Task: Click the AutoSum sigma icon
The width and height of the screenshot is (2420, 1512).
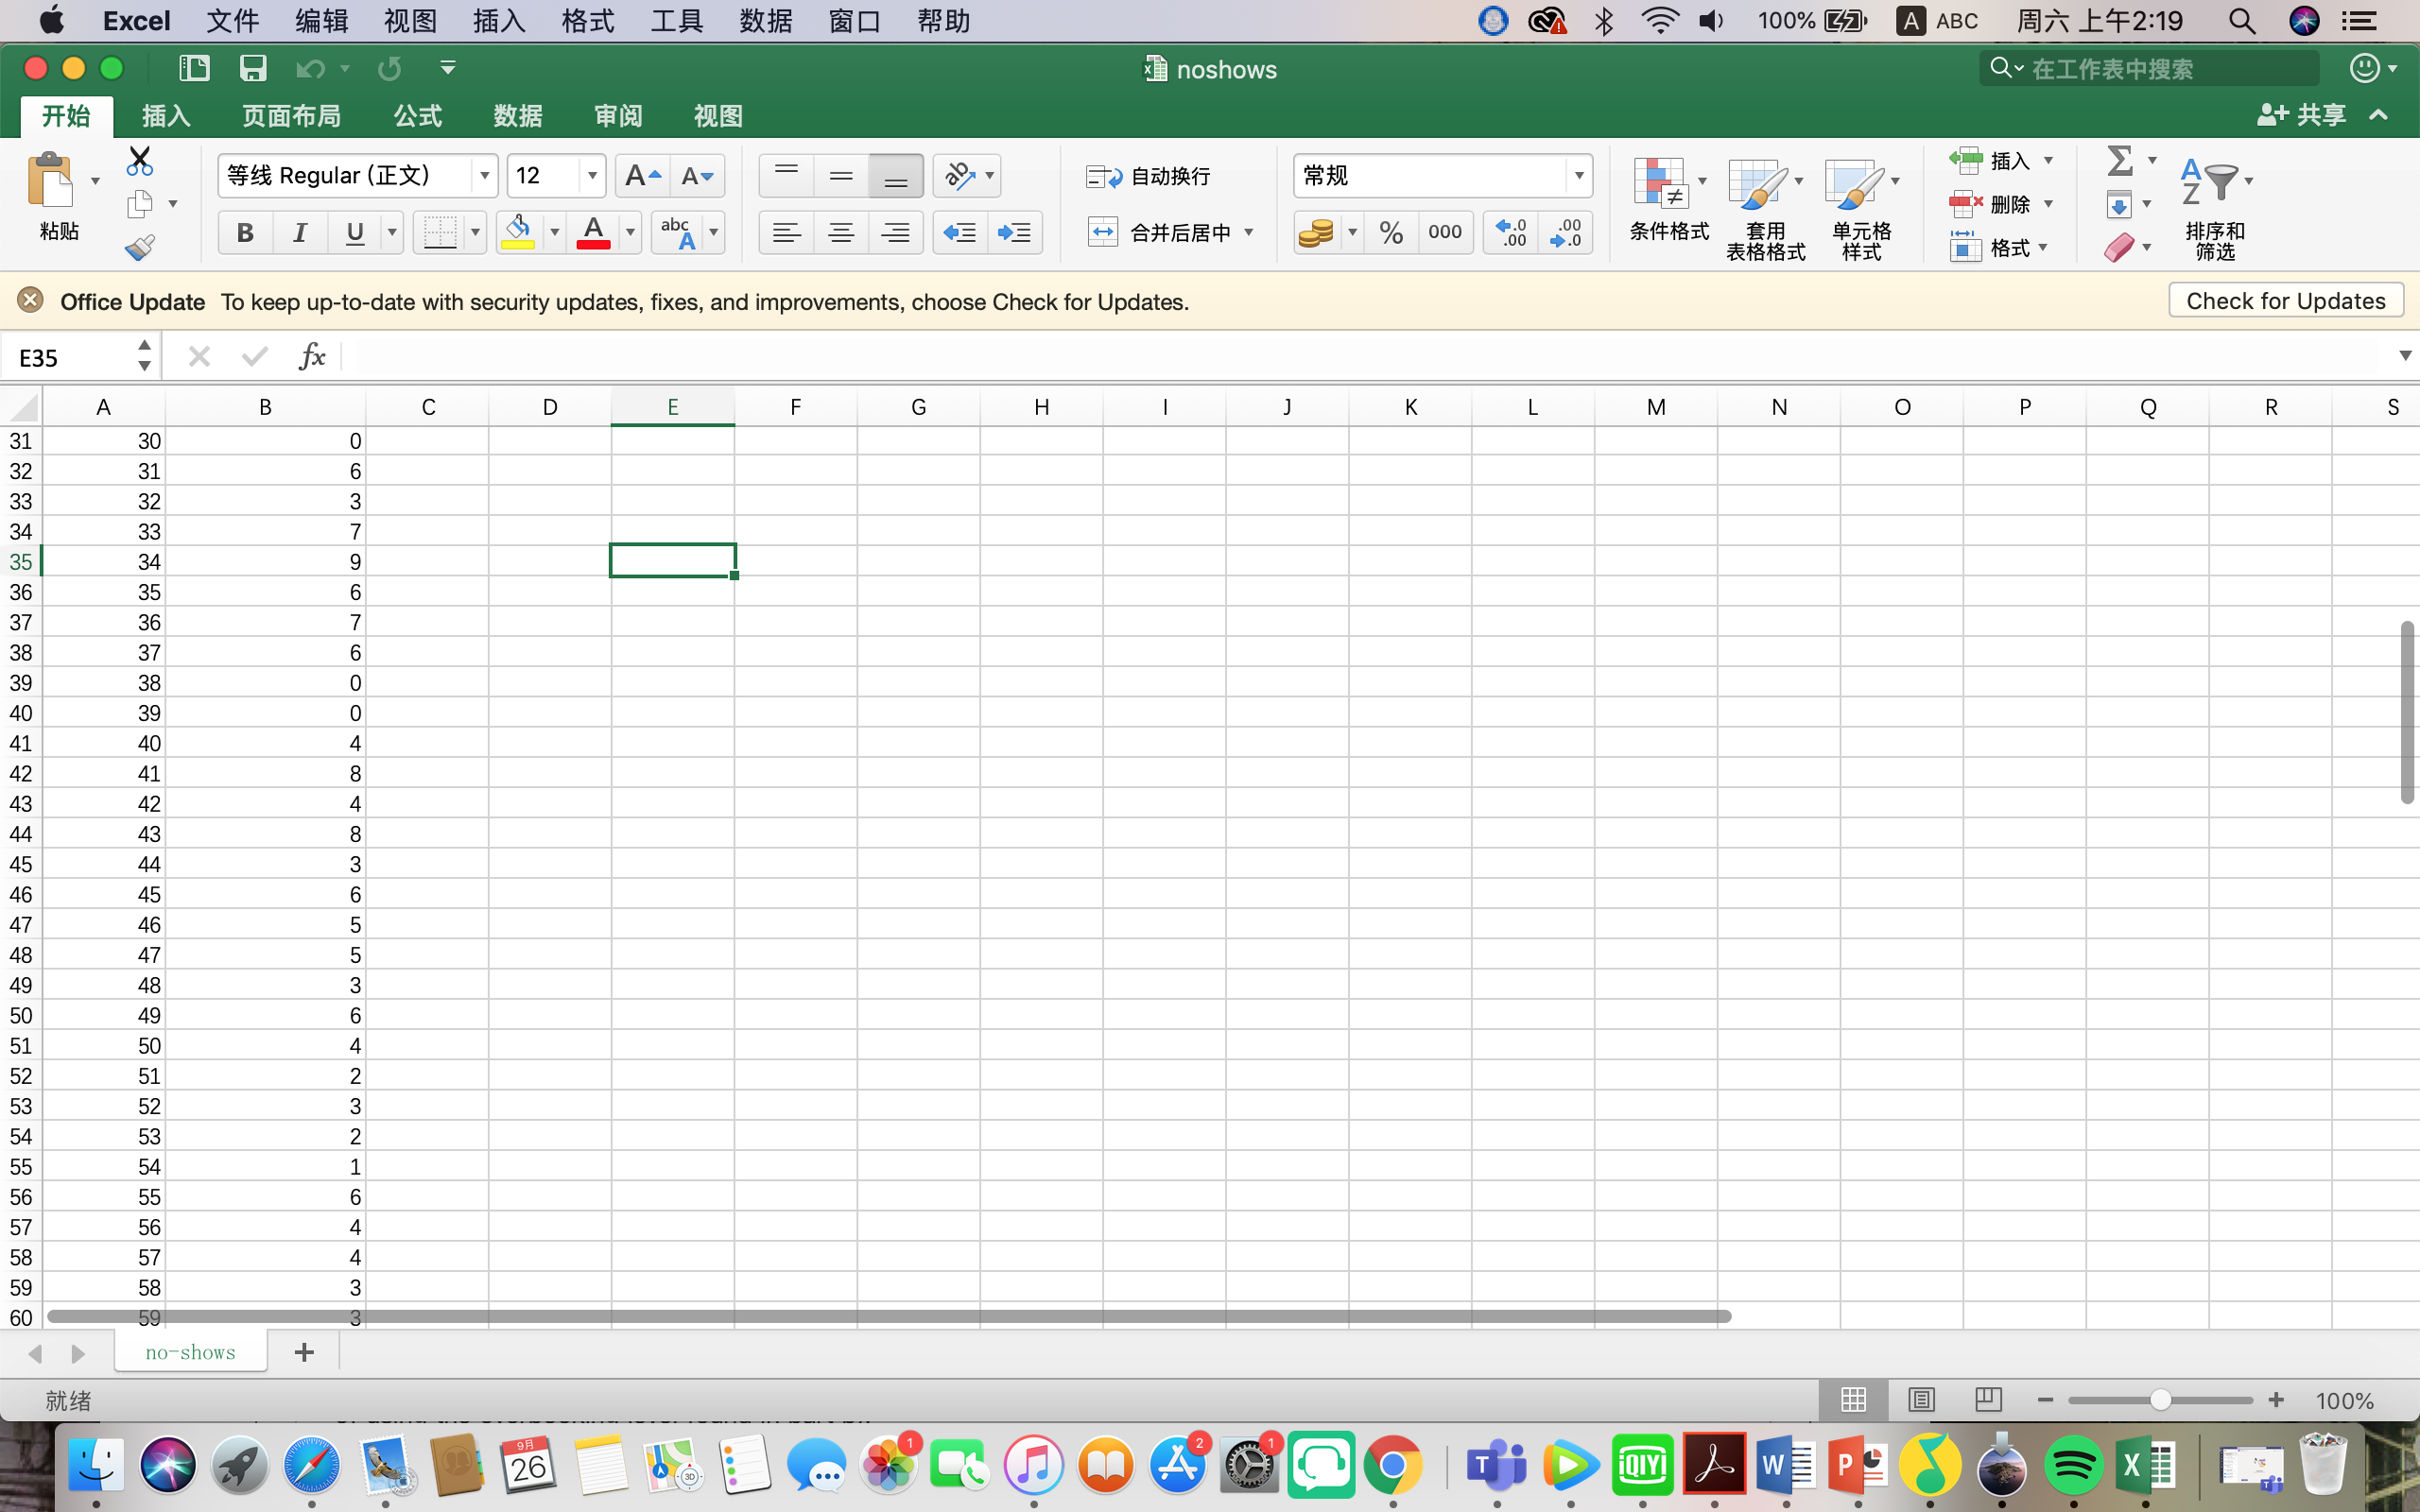Action: 2119,160
